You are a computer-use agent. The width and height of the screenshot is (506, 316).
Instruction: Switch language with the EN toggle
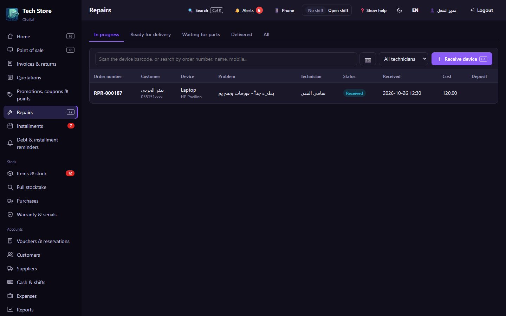click(415, 10)
